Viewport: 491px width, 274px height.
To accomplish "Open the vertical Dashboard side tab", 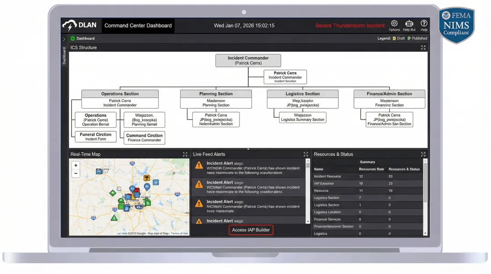I will click(64, 55).
